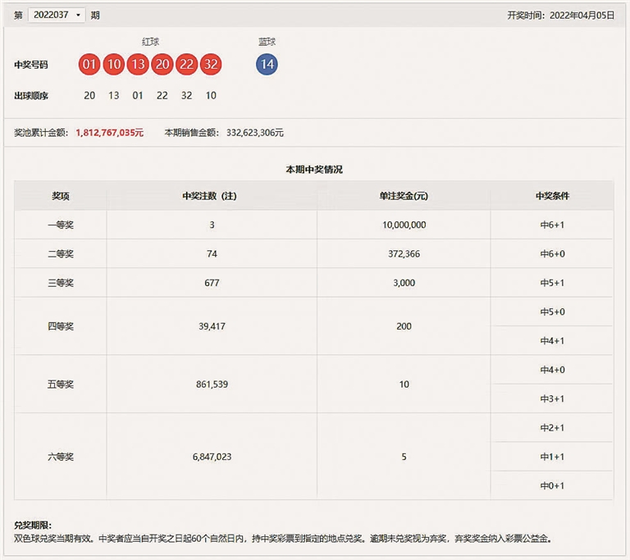This screenshot has height=560, width=630.
Task: Click the red ball numbered 01
Action: pos(89,65)
